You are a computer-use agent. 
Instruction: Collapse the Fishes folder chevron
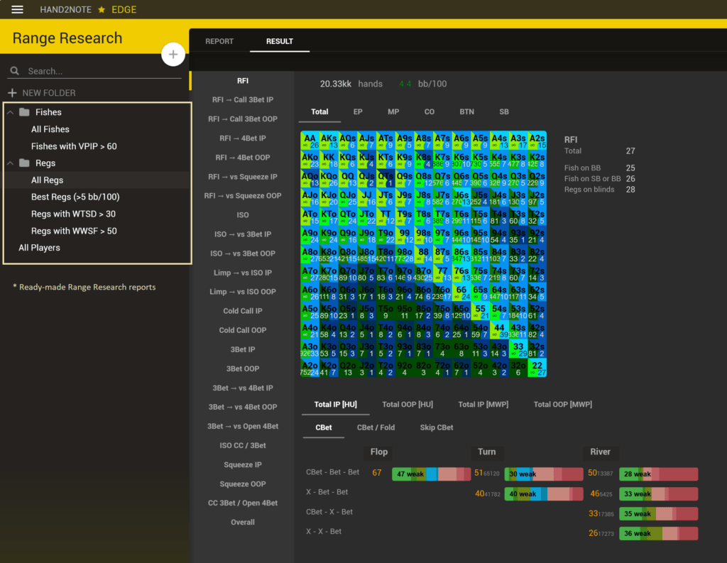11,112
